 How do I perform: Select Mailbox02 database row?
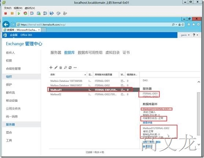pos(94,94)
